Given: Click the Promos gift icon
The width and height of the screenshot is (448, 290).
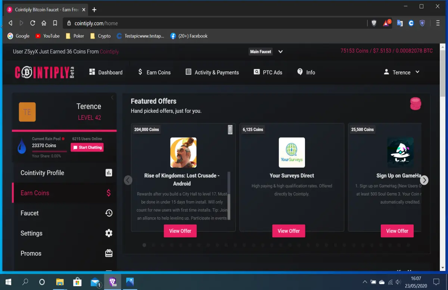Looking at the screenshot, I should [109, 253].
